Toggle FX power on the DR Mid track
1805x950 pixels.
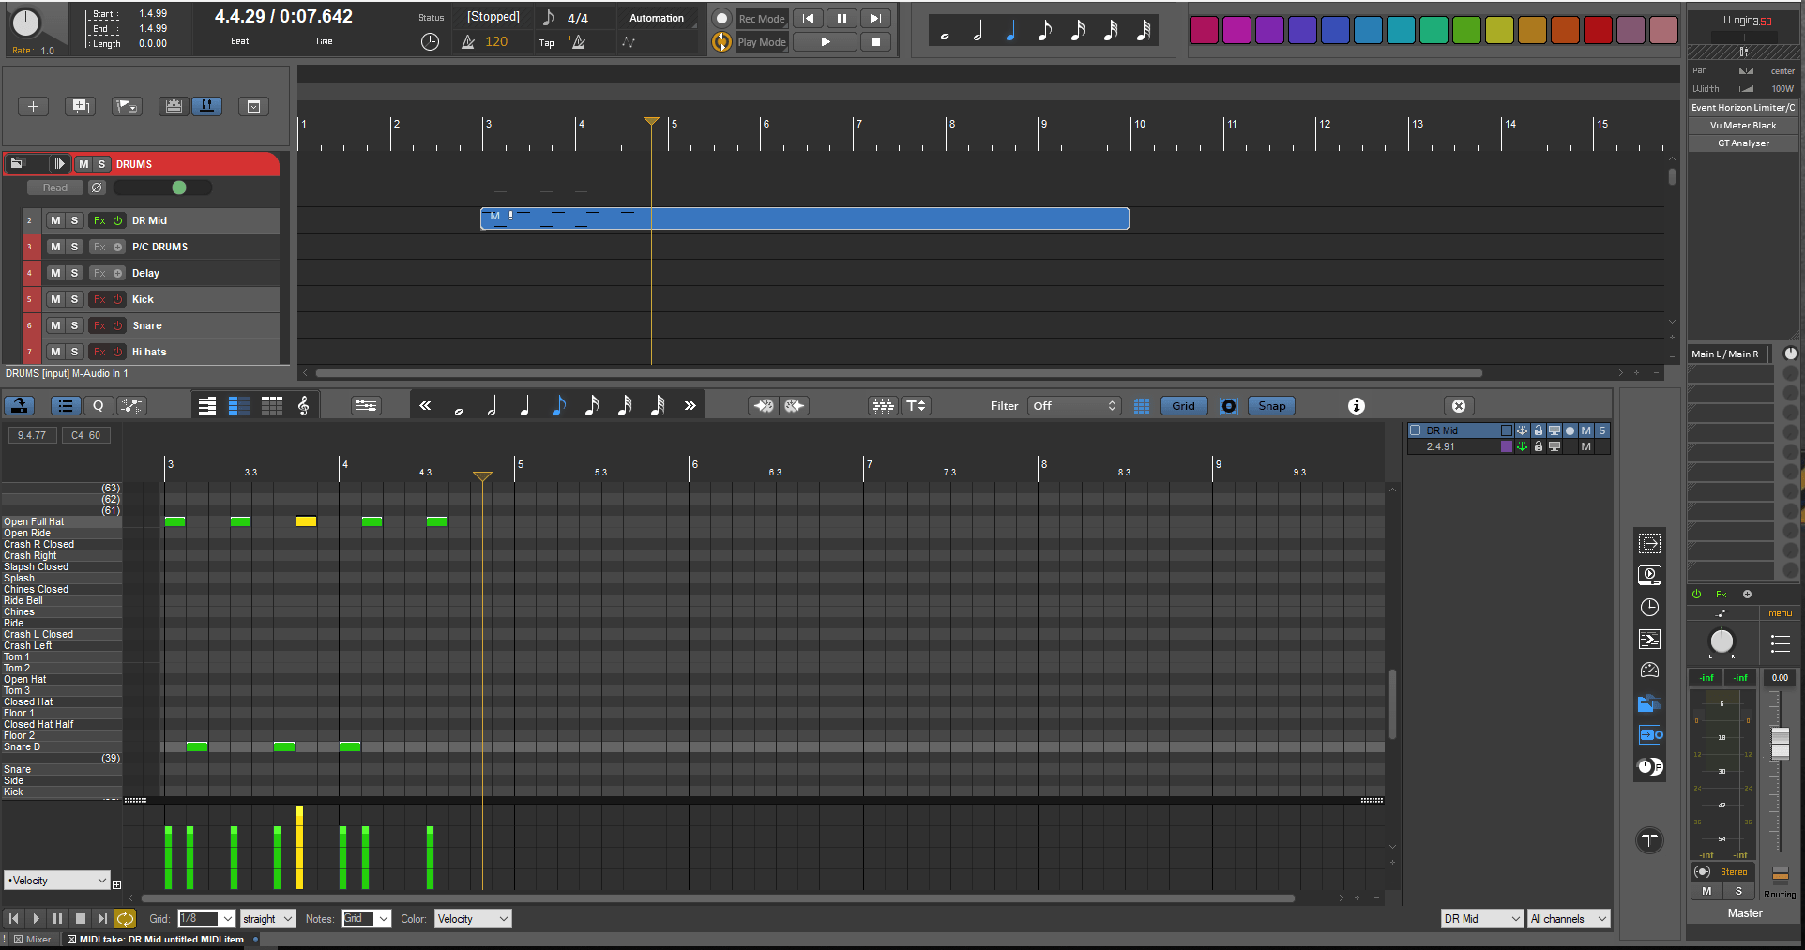[x=118, y=220]
